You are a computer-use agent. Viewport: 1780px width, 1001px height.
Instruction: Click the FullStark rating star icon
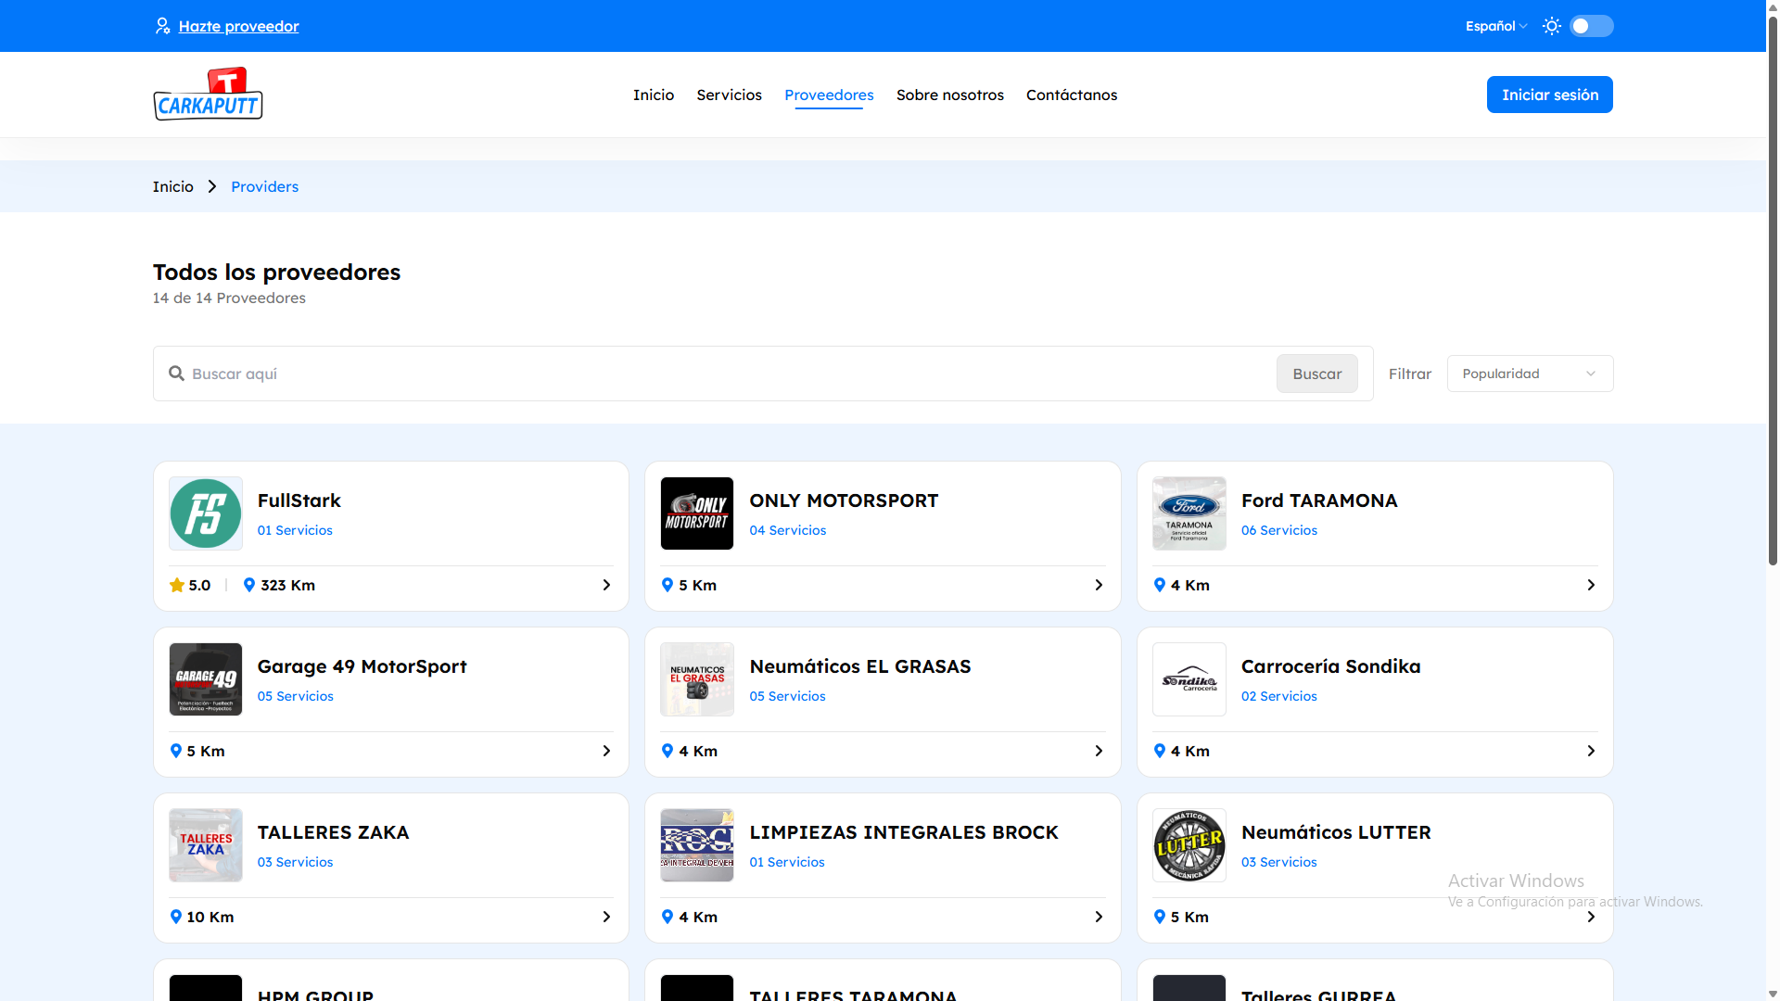[177, 585]
